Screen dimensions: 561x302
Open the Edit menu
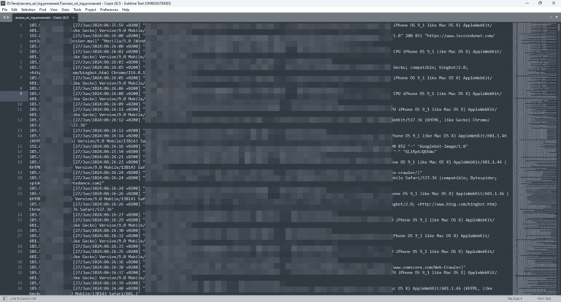[x=15, y=10]
